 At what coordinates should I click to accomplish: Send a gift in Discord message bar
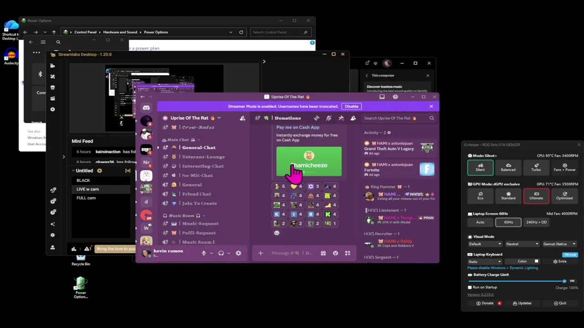point(323,253)
